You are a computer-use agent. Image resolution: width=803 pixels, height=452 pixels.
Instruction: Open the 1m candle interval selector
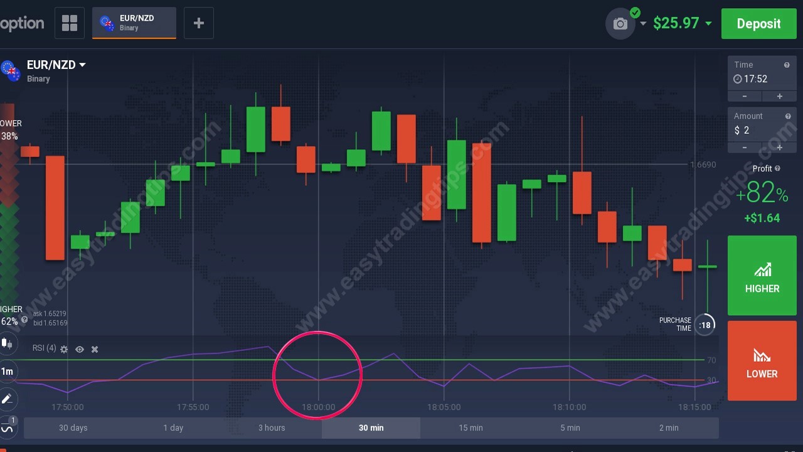tap(7, 371)
